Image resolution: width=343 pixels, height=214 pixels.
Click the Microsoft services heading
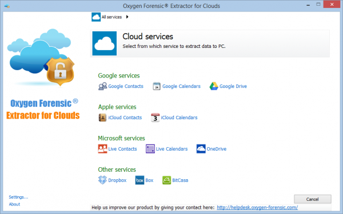pos(121,138)
